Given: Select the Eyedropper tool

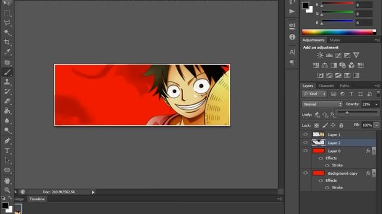Looking at the screenshot, I should tap(7, 52).
